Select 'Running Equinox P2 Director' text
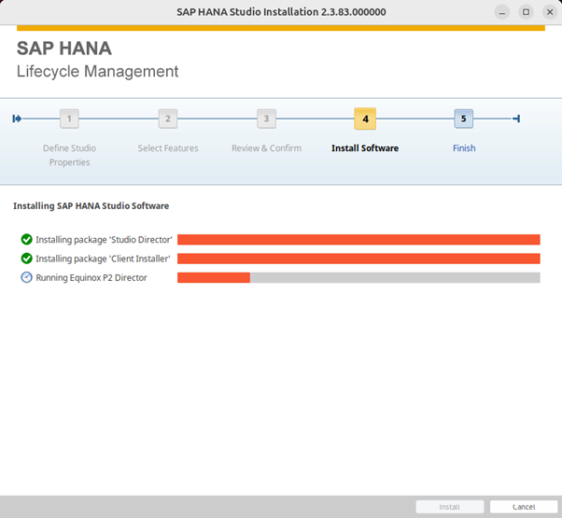Screen dimensions: 562x518 (x=91, y=277)
